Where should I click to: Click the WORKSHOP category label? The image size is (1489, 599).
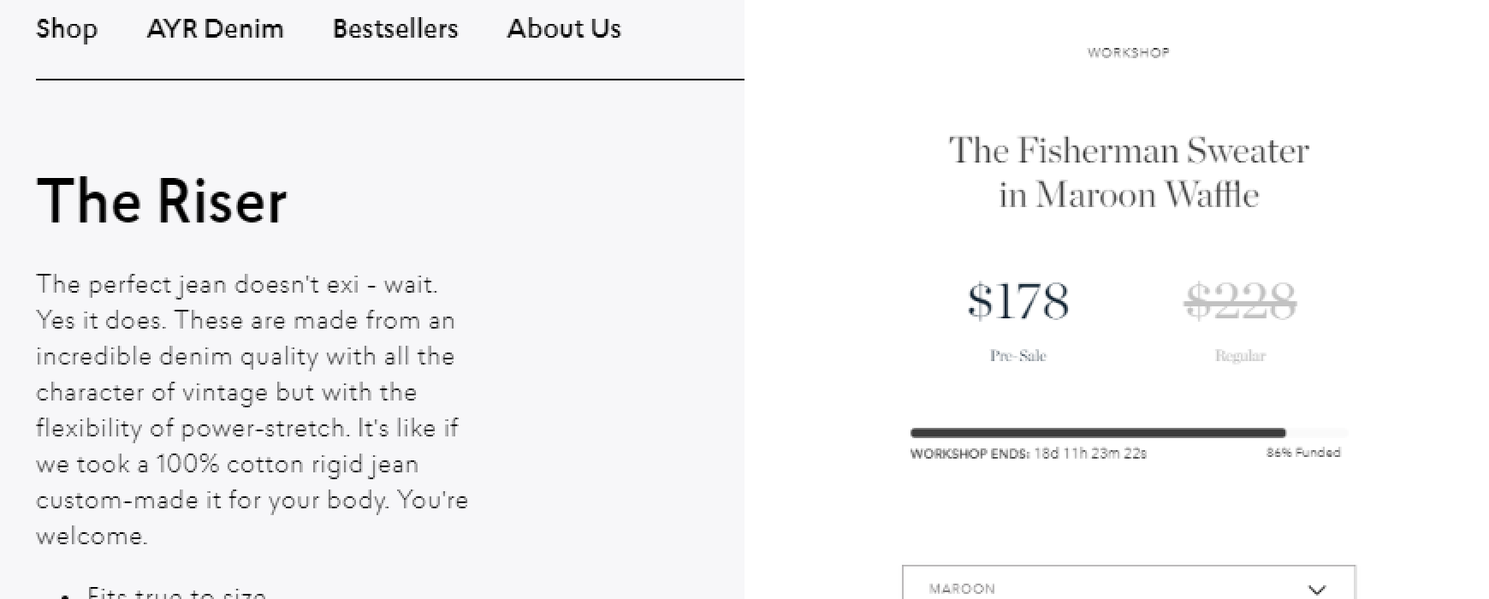click(1128, 53)
